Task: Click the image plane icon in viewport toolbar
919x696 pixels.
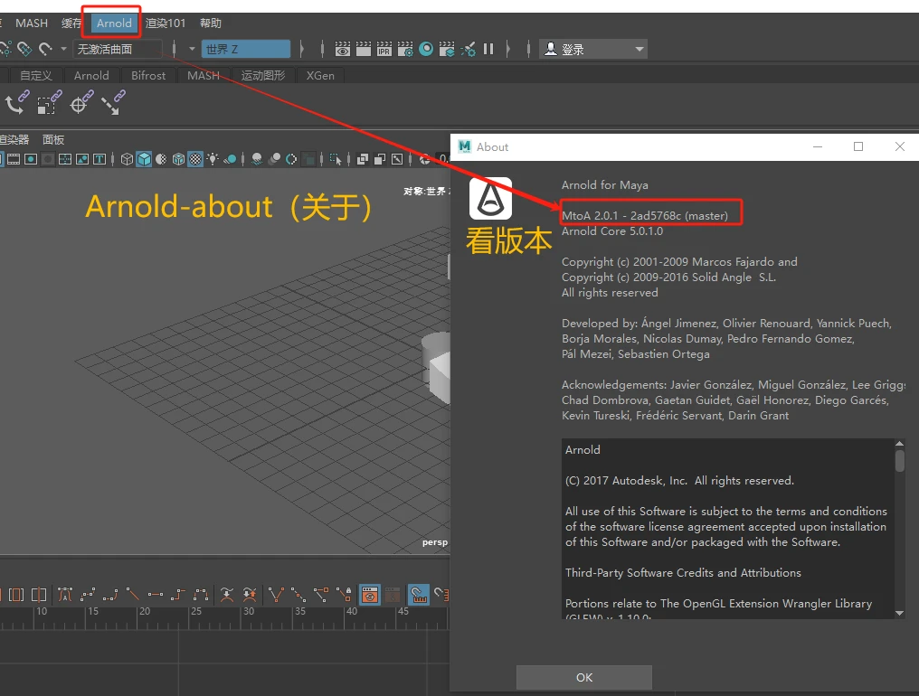Action: coord(82,159)
